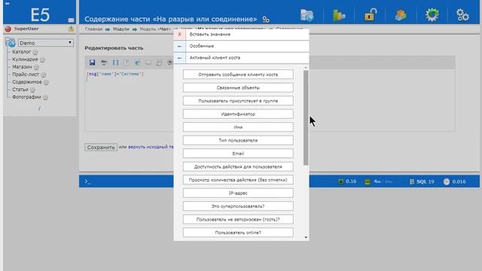The width and height of the screenshot is (482, 271).
Task: Click the green CPU load indicator 0.16
Action: (x=347, y=181)
